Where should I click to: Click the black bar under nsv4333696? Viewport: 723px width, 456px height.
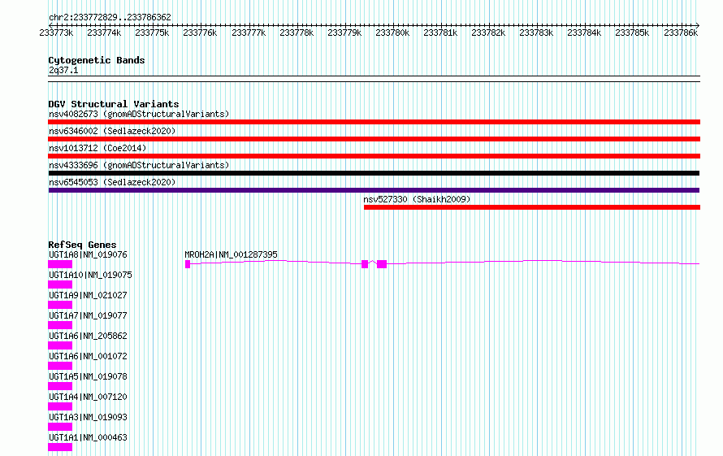tap(374, 173)
